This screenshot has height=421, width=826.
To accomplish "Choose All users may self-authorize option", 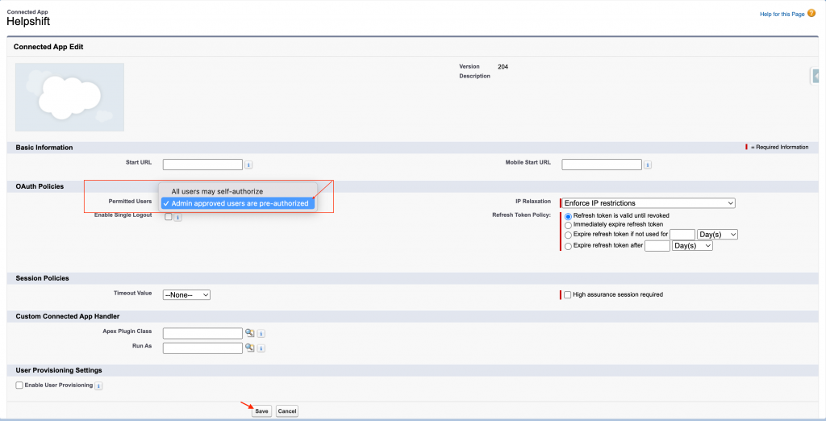I will point(217,191).
